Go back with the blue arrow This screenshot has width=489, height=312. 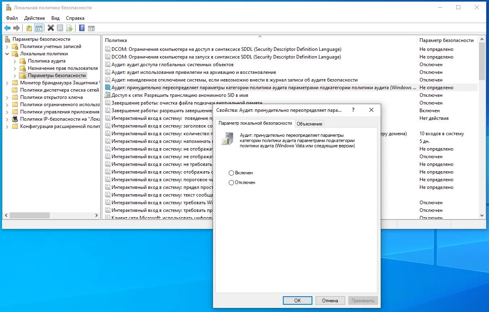[7, 28]
